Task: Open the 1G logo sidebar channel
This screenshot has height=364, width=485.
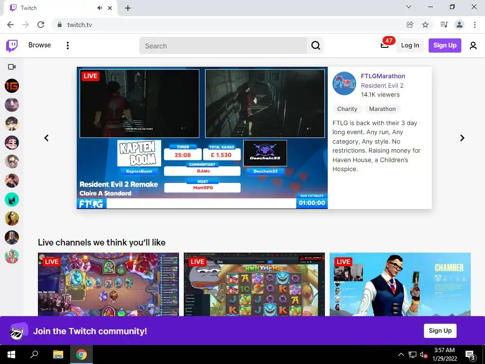Action: tap(12, 86)
